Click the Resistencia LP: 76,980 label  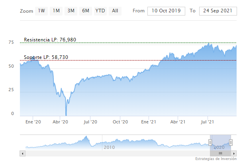point(50,40)
